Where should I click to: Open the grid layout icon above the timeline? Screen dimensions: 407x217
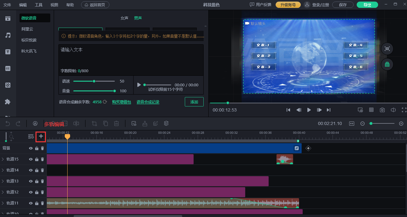click(371, 110)
